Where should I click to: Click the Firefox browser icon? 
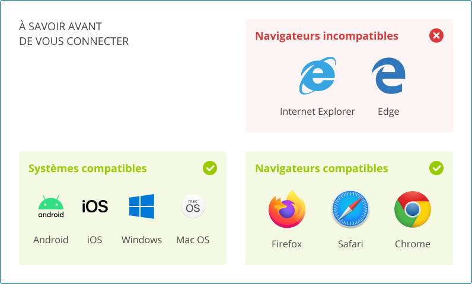point(287,209)
